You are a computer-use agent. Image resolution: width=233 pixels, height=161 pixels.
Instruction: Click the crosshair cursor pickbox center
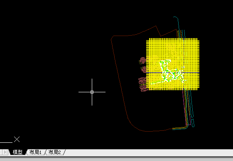92,92
